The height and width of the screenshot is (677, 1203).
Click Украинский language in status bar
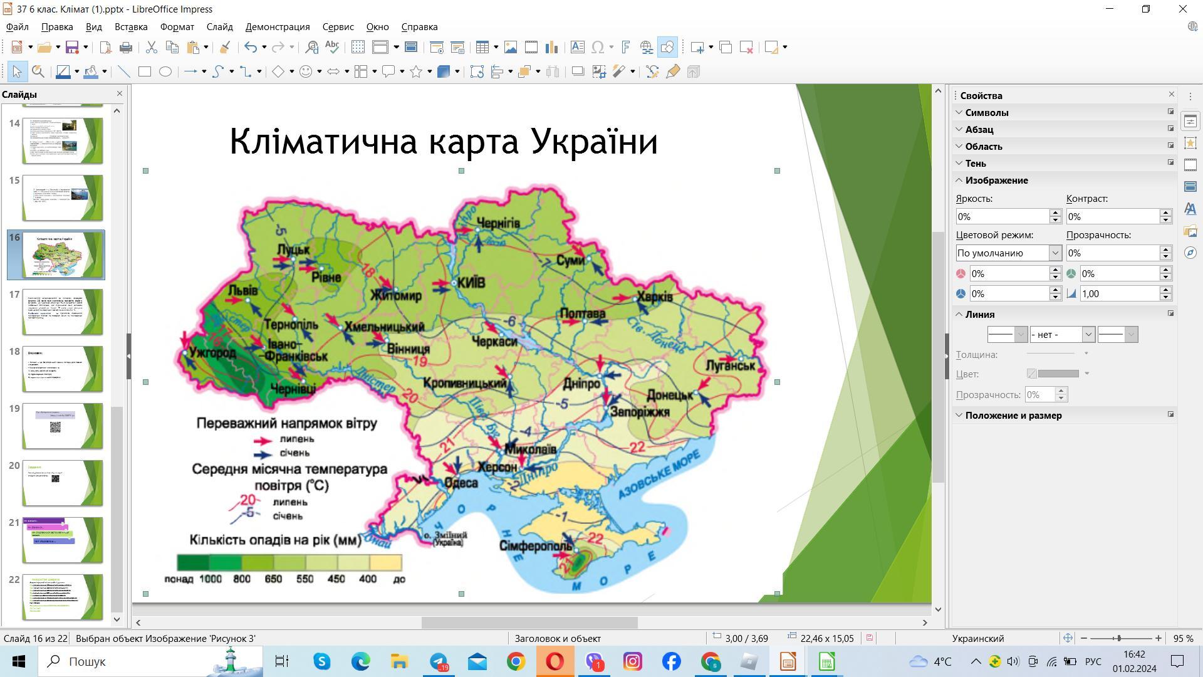point(977,638)
